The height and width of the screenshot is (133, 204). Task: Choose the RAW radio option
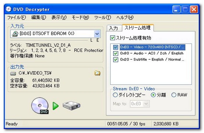coord(174,95)
